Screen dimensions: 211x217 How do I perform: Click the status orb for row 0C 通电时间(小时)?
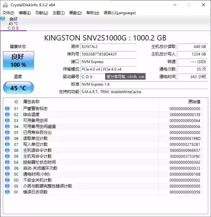pos(7,174)
